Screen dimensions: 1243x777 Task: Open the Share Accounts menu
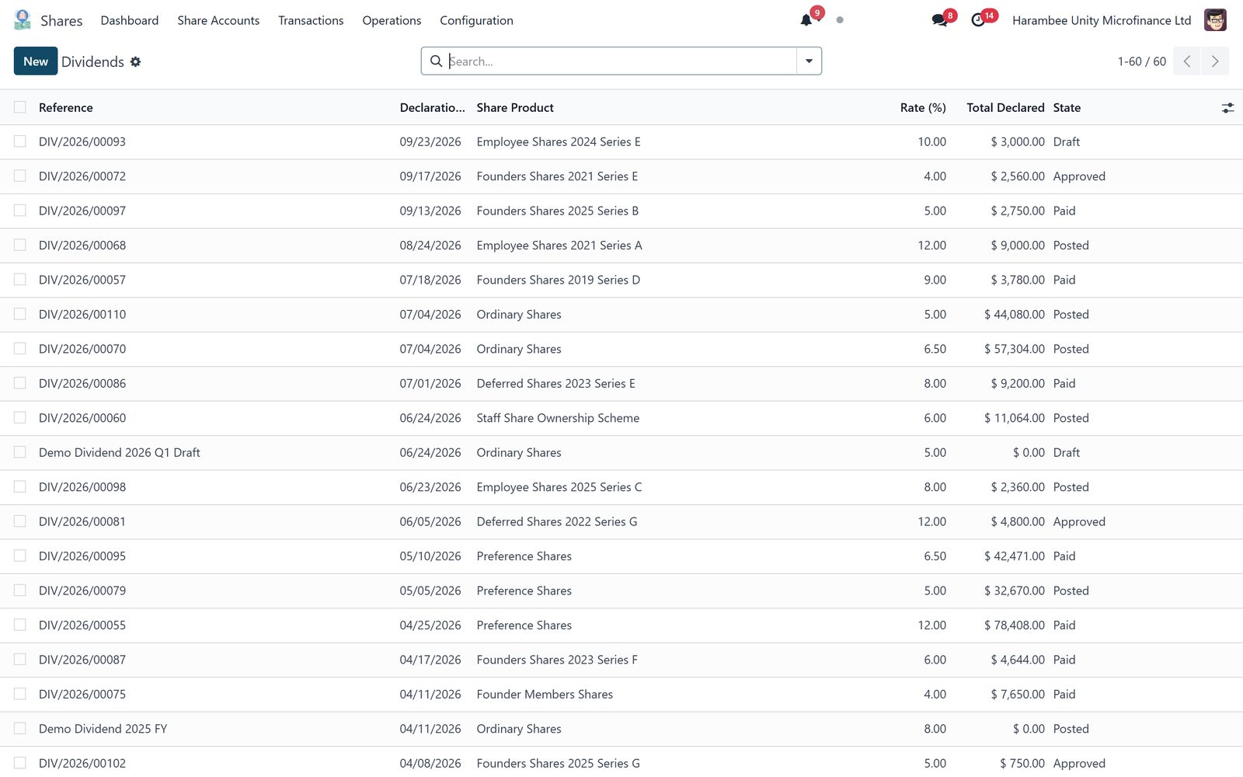tap(218, 20)
